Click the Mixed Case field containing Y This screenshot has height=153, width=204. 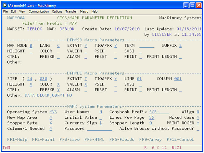click(x=198, y=118)
